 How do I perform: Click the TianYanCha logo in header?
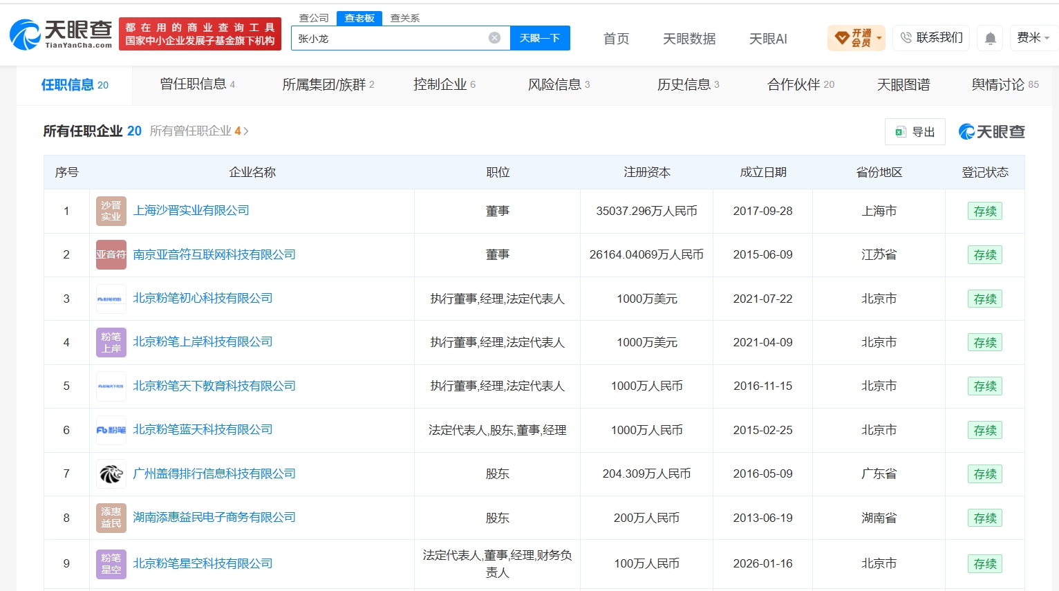click(61, 34)
